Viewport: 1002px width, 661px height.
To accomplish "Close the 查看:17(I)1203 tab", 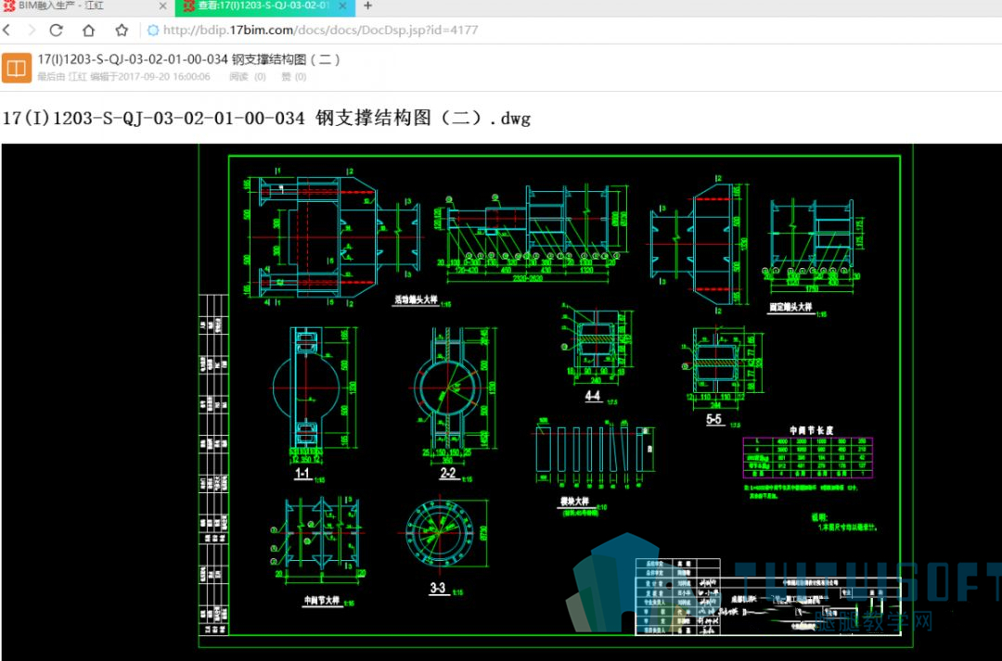I will (x=343, y=6).
